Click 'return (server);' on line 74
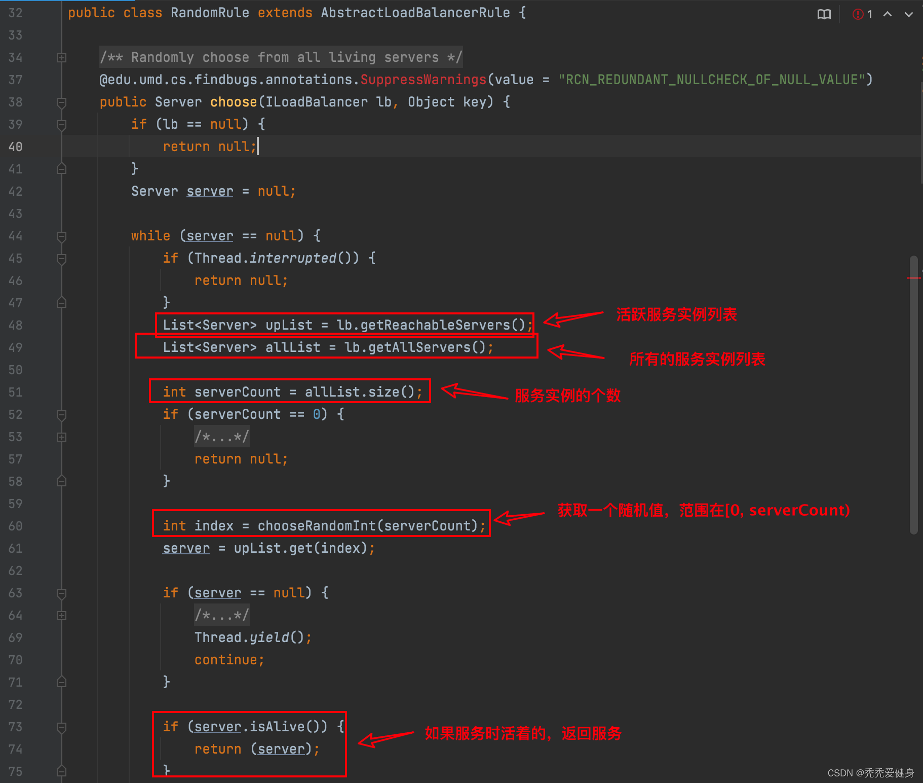Image resolution: width=923 pixels, height=783 pixels. (257, 749)
